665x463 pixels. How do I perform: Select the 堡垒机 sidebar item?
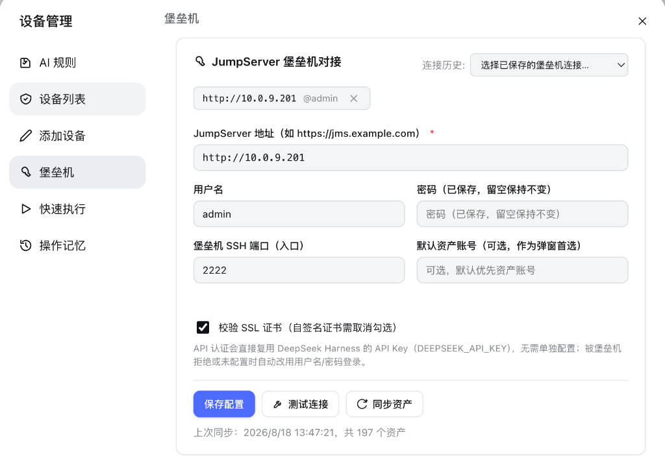coord(77,172)
